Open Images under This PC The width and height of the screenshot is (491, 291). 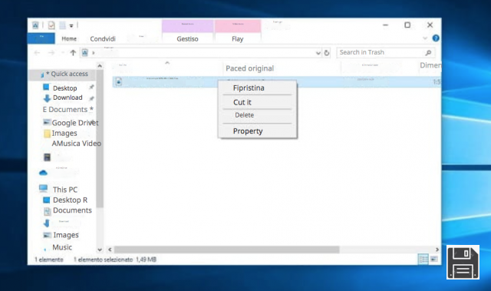[66, 235]
